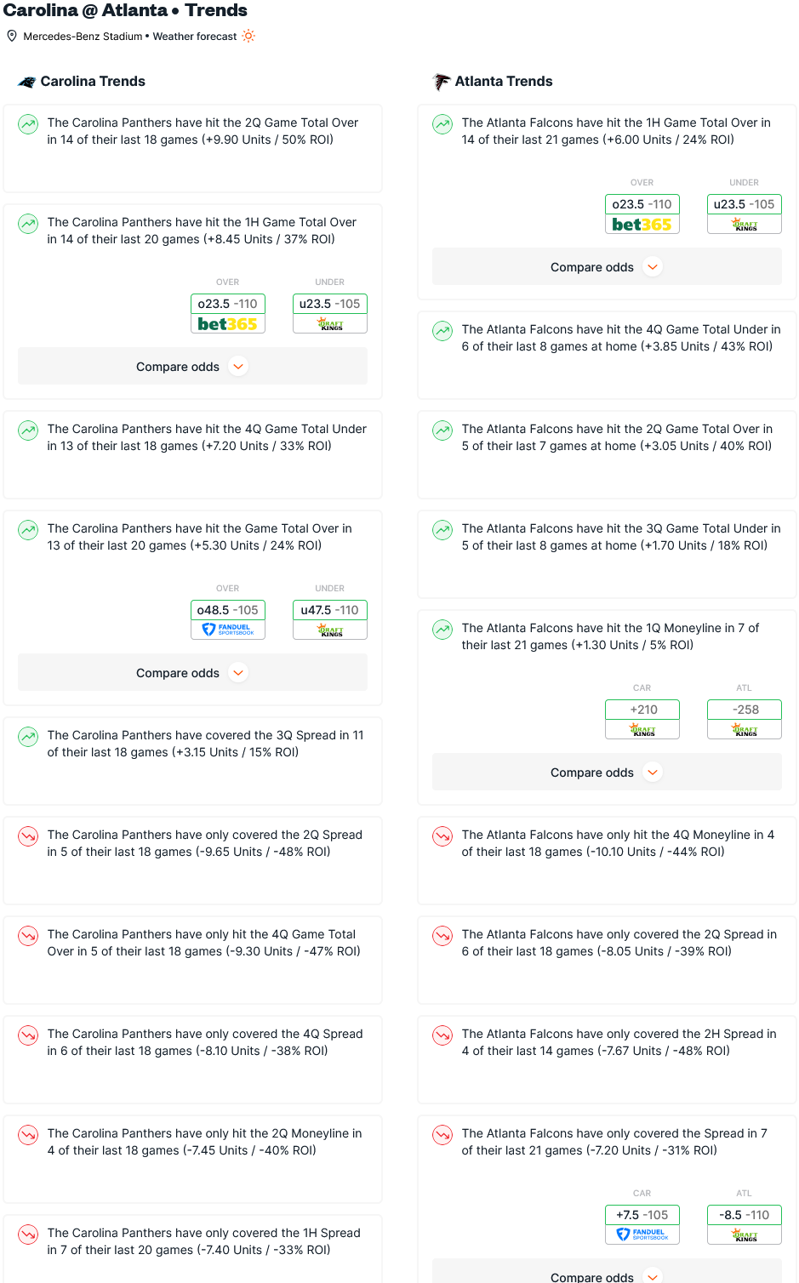This screenshot has height=1283, width=799.
Task: Click DraftKings logo under CAR +210 moneyline
Action: pos(642,730)
